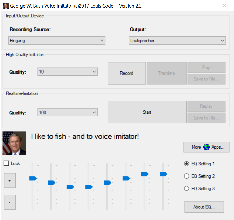
Task: Open the High Quality-Imitation Quality dropdown
Action: (x=67, y=72)
